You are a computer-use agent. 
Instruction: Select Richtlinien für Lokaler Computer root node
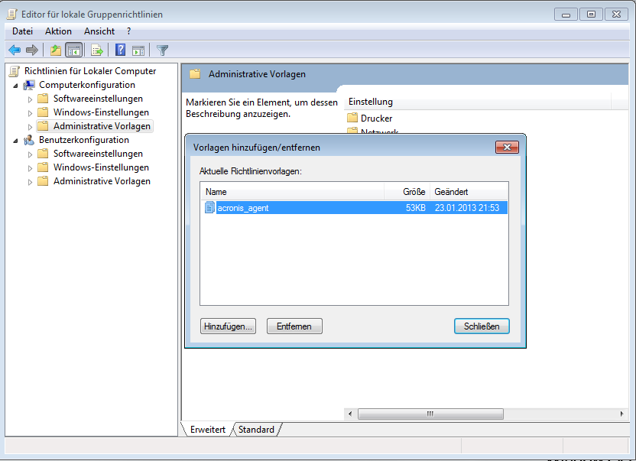coord(90,71)
